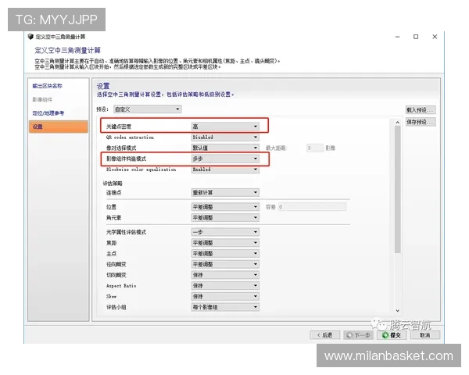This screenshot has height=375, width=469.
Task: Click the settings panel vertical scrollbar
Action: tap(397, 195)
